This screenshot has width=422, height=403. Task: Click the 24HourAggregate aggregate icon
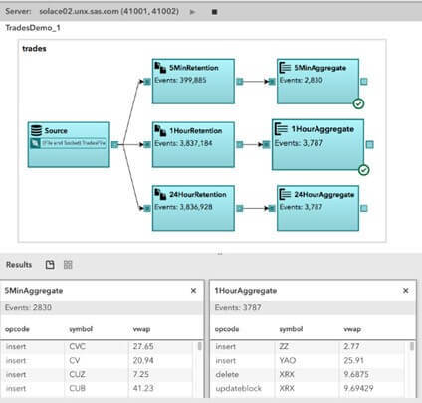click(285, 194)
